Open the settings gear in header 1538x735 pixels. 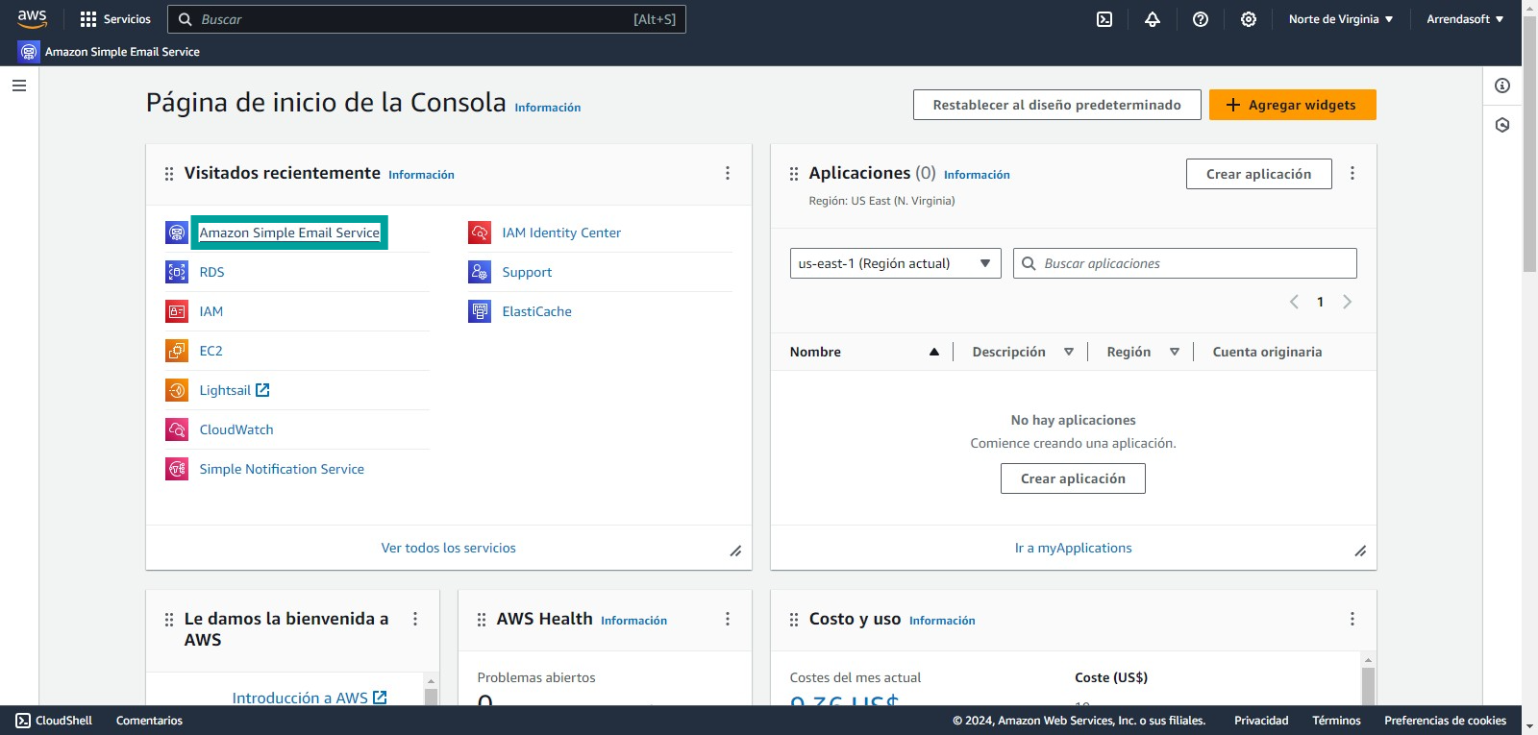pos(1249,19)
